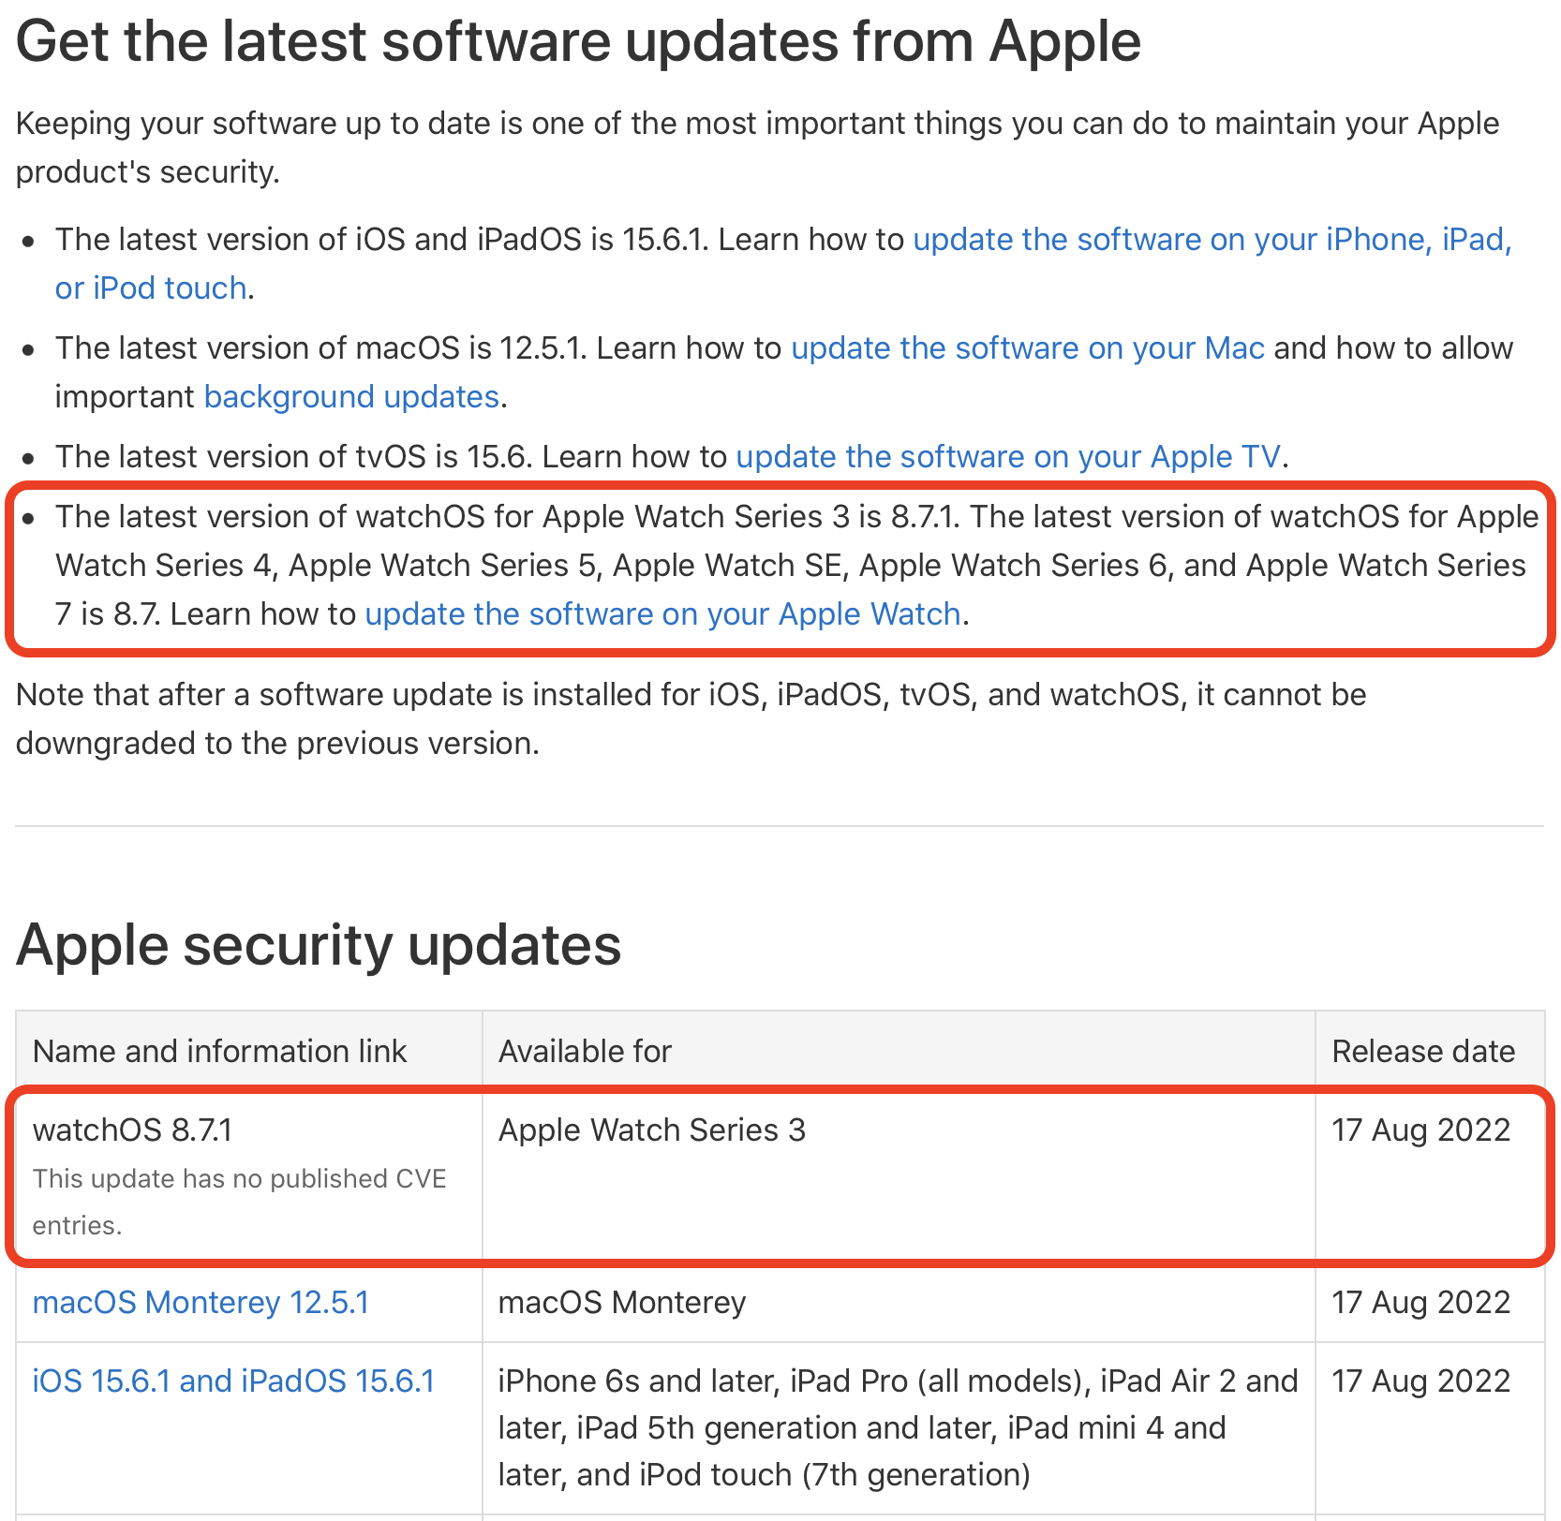Click the "Release date" column header

pyautogui.click(x=1422, y=1052)
